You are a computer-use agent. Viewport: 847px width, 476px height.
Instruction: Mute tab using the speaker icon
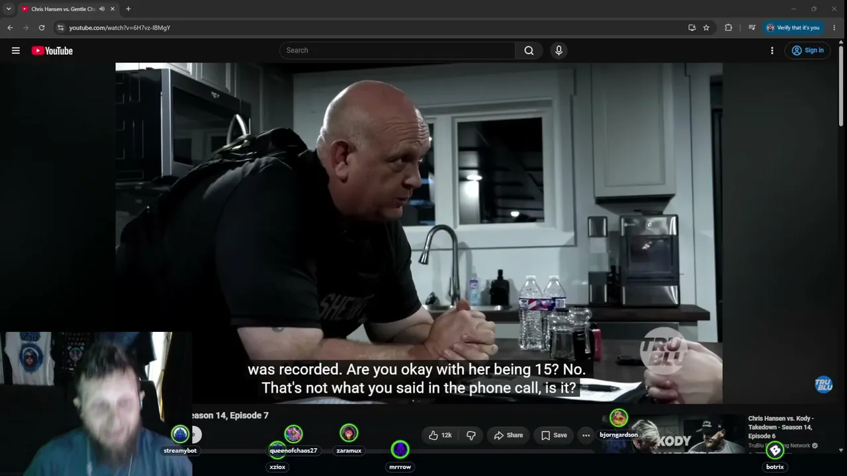102,9
